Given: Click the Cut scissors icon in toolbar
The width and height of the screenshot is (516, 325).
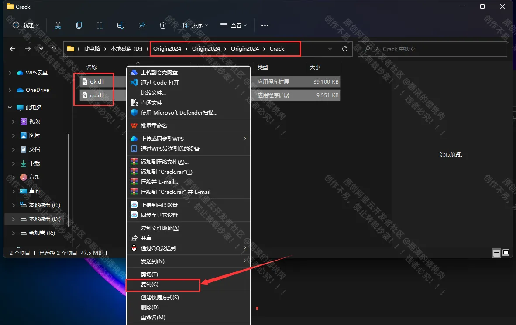Looking at the screenshot, I should [x=58, y=25].
